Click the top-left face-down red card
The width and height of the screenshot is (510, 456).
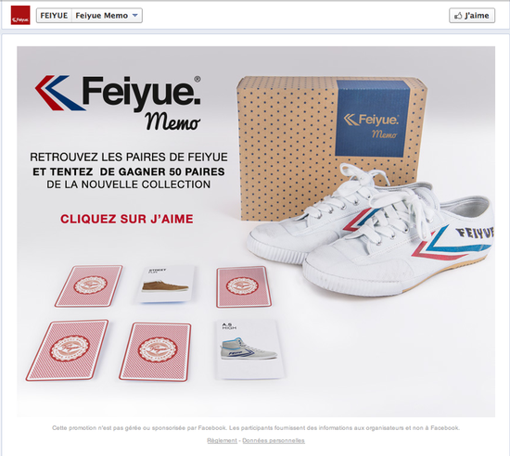click(x=89, y=286)
